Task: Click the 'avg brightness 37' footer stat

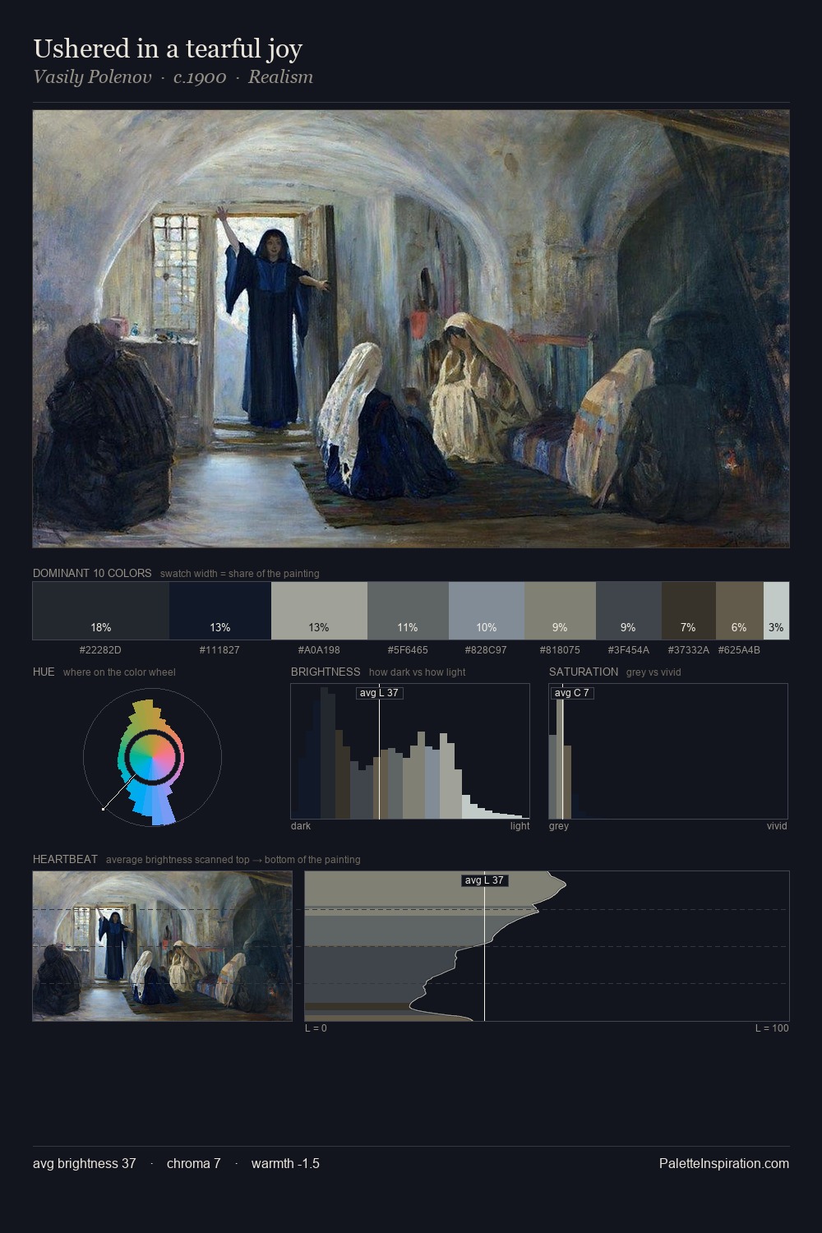Action: pyautogui.click(x=85, y=1164)
